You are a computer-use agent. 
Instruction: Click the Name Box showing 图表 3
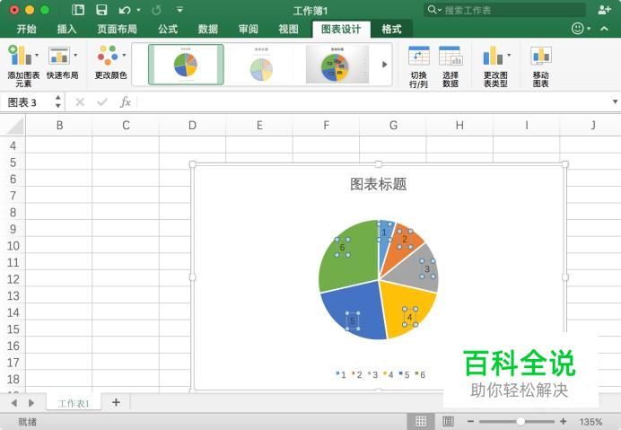(28, 102)
